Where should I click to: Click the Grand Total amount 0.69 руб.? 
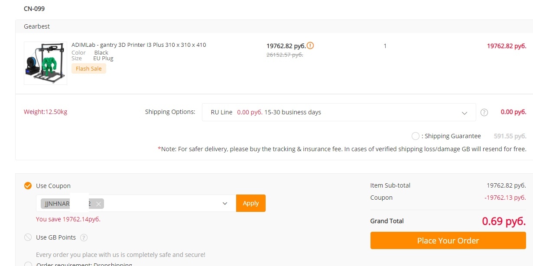[x=504, y=221]
